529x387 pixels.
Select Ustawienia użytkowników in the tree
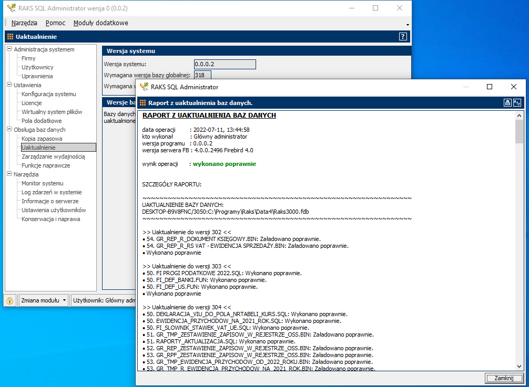click(x=54, y=210)
